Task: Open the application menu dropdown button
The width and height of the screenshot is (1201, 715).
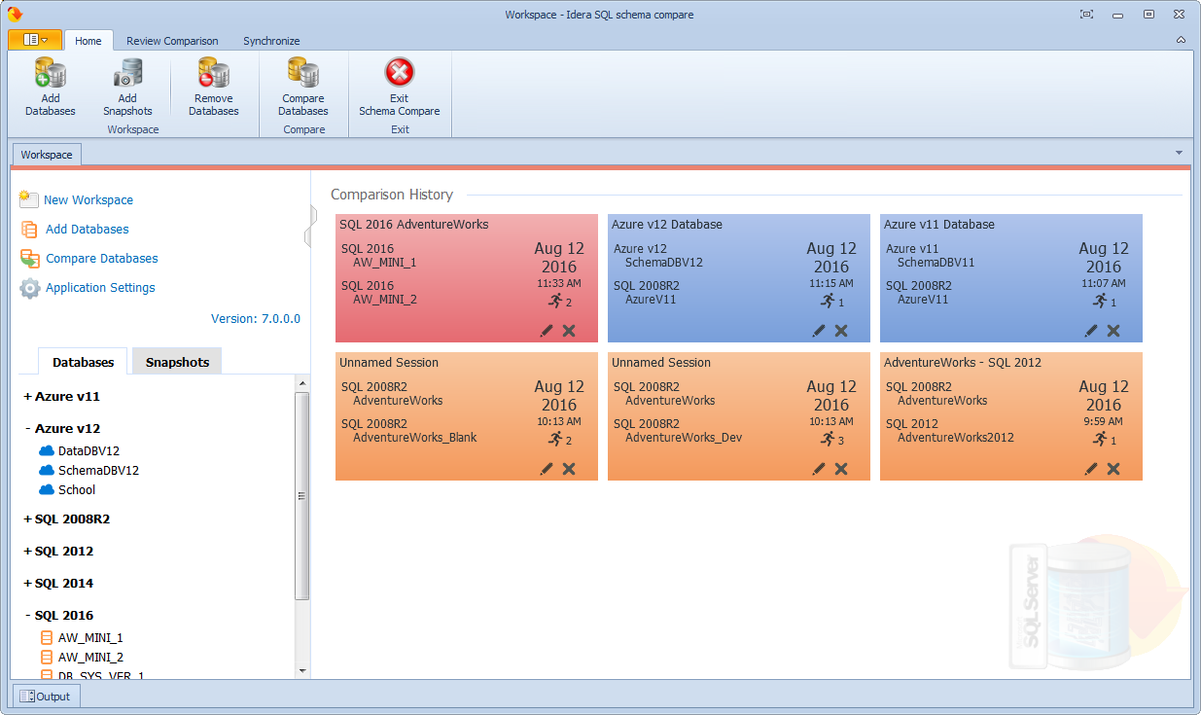Action: 35,40
